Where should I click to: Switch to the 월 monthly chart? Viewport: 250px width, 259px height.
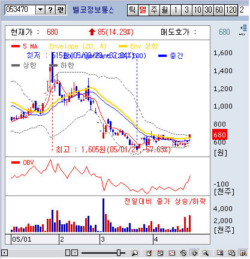coord(165,10)
